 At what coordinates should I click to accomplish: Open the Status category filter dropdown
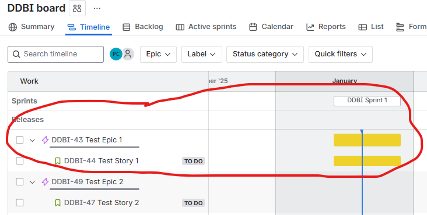(x=265, y=54)
